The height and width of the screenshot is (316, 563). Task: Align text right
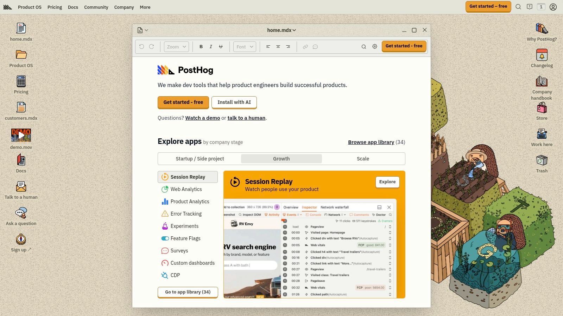click(288, 47)
